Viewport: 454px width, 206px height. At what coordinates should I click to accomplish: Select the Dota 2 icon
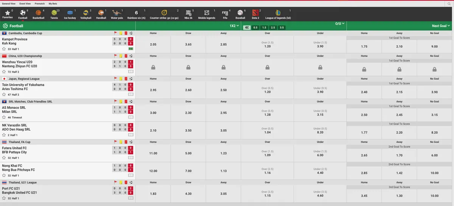(x=256, y=14)
